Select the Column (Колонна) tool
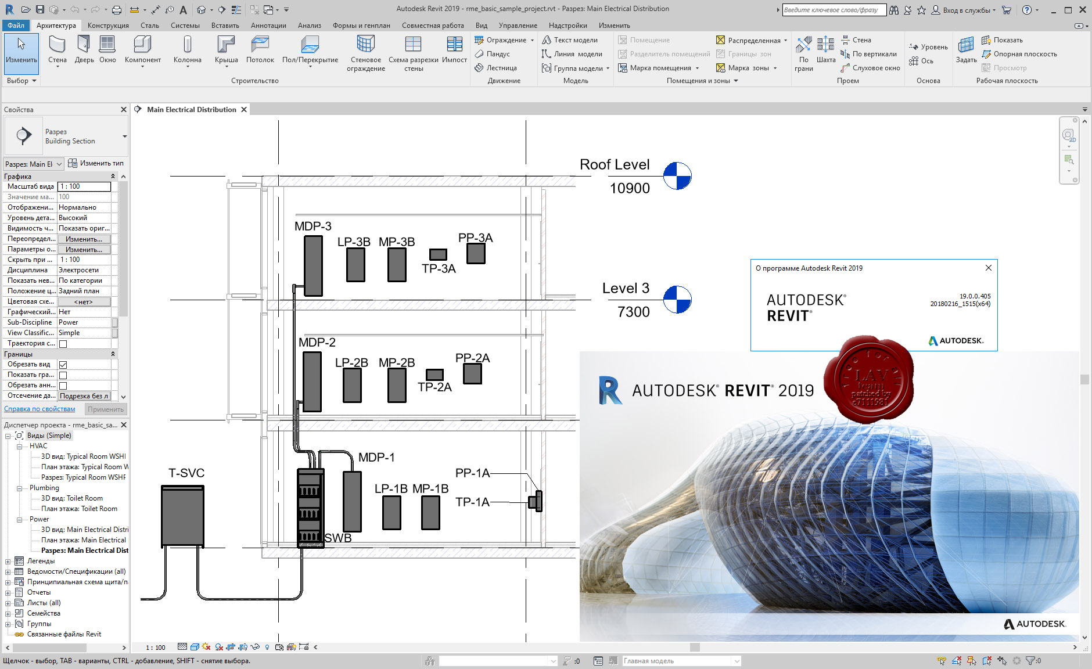1092x669 pixels. [187, 51]
